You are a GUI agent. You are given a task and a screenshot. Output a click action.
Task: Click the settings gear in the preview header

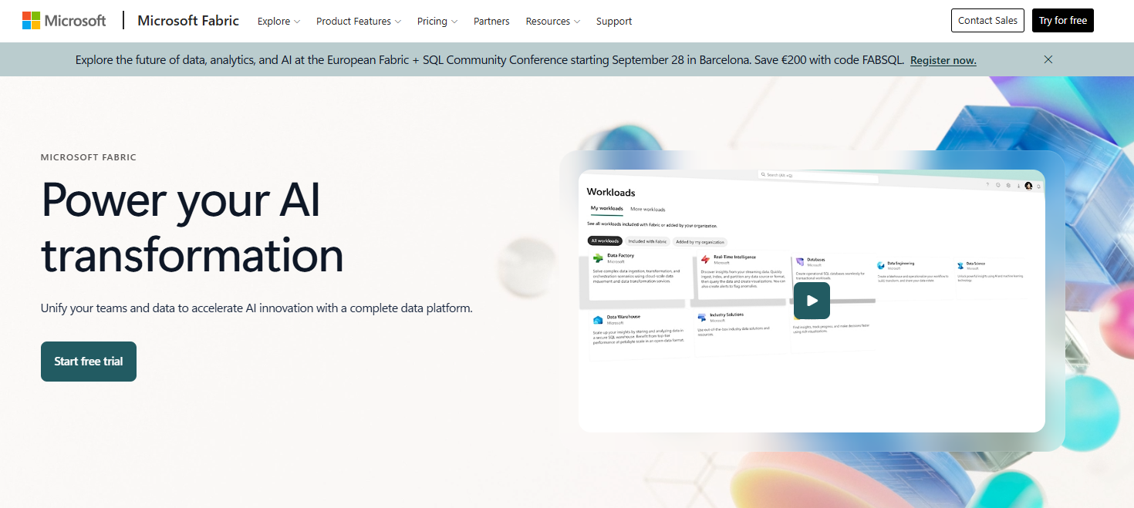pyautogui.click(x=1008, y=185)
